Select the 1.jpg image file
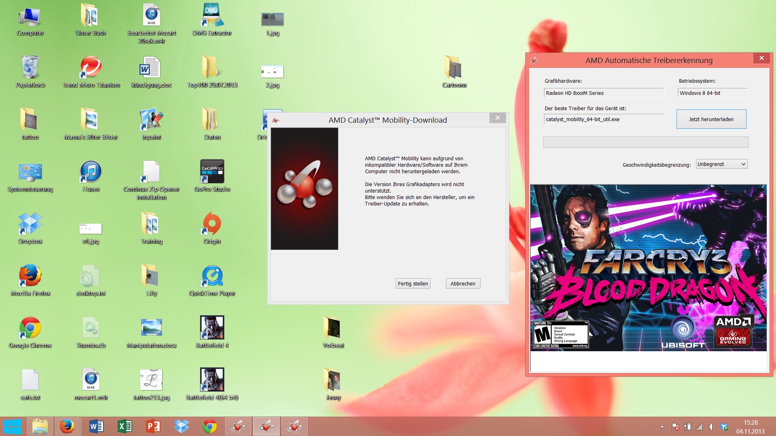Image resolution: width=776 pixels, height=436 pixels. [x=272, y=23]
